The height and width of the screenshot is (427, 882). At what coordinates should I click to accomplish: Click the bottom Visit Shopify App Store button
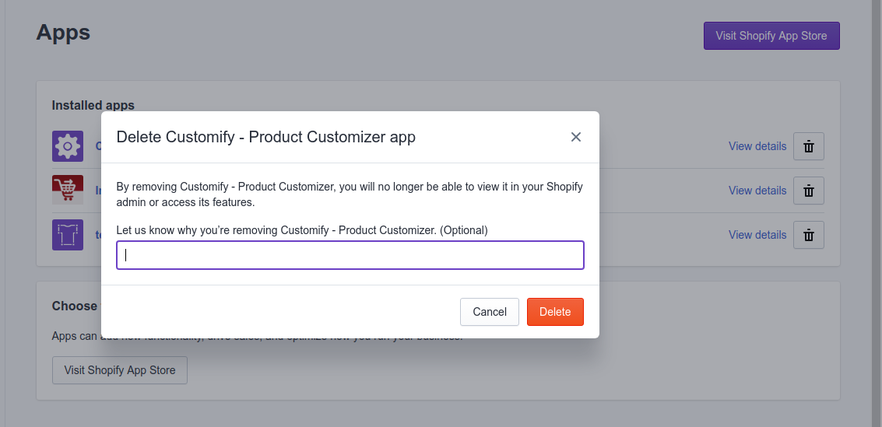pos(120,370)
